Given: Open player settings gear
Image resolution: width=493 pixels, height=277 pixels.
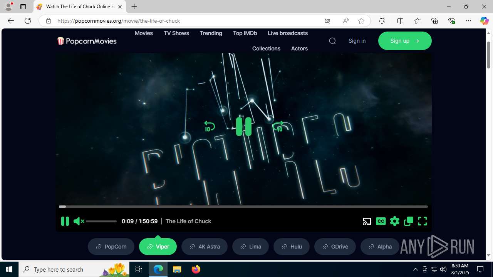Looking at the screenshot, I should point(394,221).
